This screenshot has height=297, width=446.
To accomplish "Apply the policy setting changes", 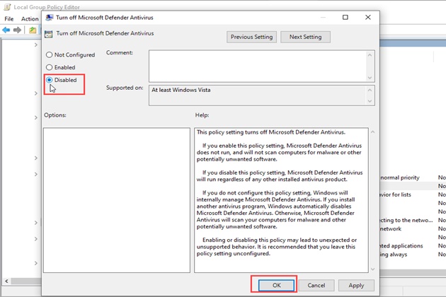I will [x=356, y=286].
